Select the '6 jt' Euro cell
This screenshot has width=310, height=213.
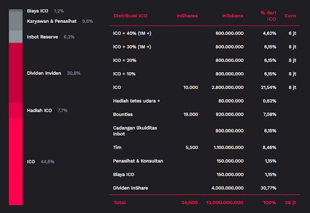[293, 33]
